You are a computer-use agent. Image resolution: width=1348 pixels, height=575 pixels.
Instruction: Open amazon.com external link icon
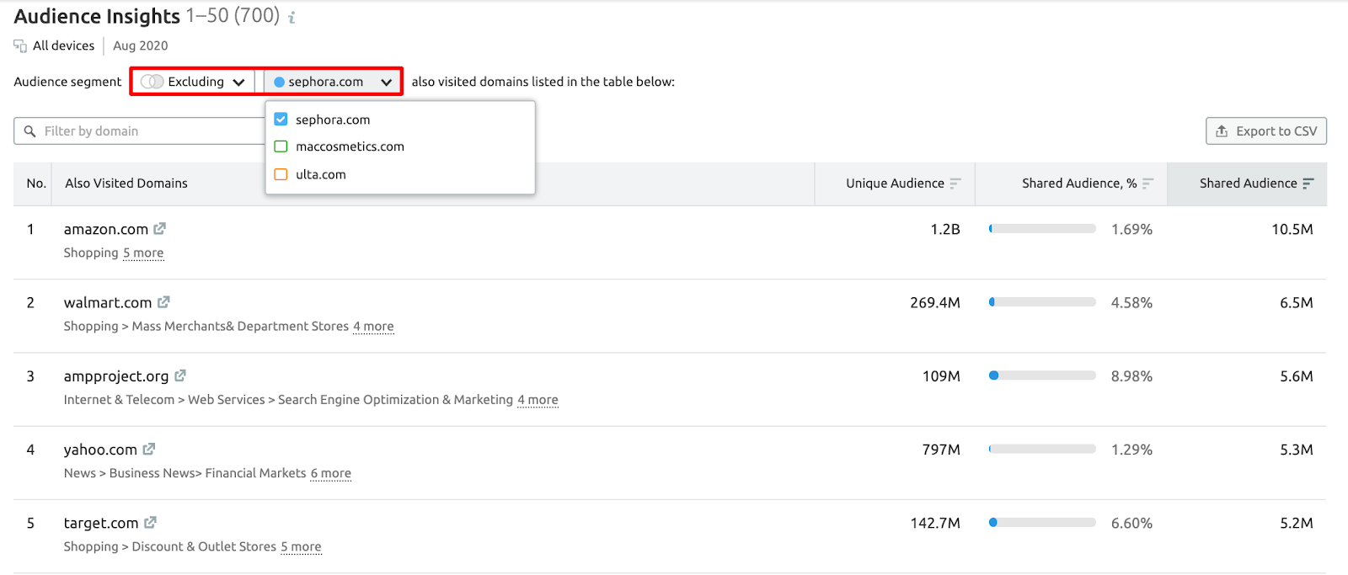[160, 228]
